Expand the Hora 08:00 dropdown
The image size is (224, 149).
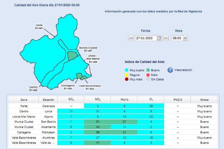180,38
